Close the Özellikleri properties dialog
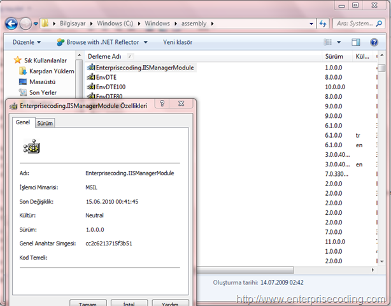Viewport: 391px width, 306px height. coord(181,103)
